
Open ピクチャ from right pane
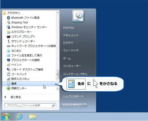click(x=68, y=43)
